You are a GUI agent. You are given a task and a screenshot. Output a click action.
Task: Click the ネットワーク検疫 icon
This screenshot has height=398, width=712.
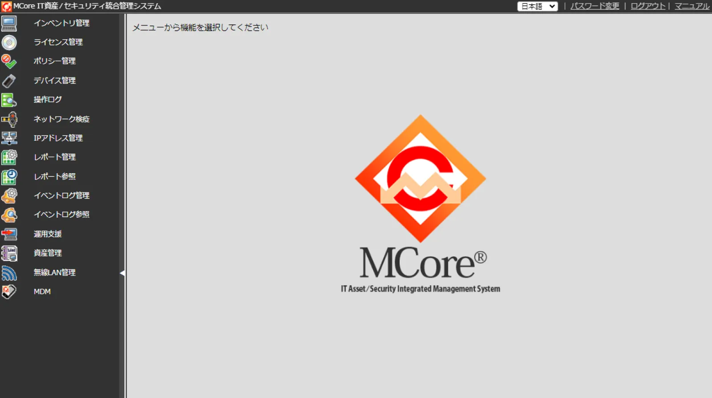click(9, 119)
